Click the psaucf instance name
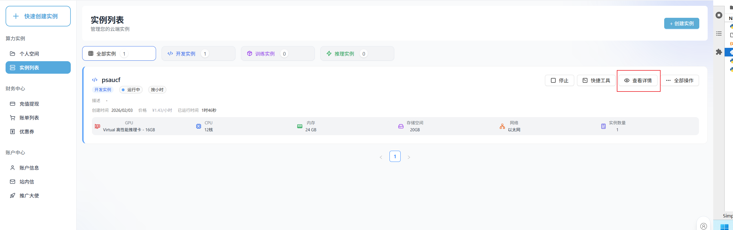 tap(111, 80)
